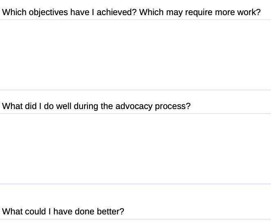Click the word 'work' ending the first line

click(x=247, y=12)
